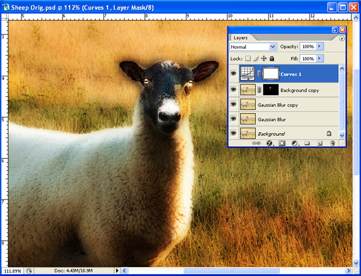
Task: Delete layer with trash icon
Action: click(x=332, y=143)
